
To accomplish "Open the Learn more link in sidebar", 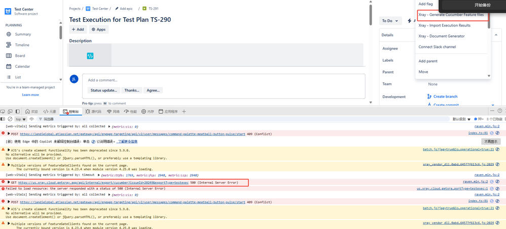I will pos(30,95).
